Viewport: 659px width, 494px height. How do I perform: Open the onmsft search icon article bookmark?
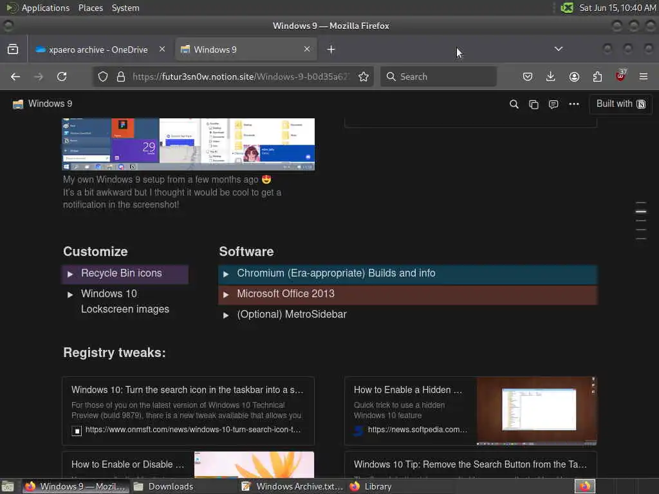pos(189,411)
